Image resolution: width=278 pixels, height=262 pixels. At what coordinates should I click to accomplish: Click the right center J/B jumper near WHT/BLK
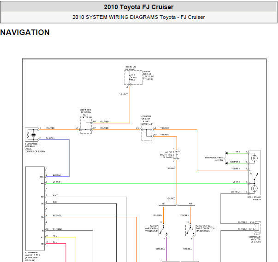258,227
